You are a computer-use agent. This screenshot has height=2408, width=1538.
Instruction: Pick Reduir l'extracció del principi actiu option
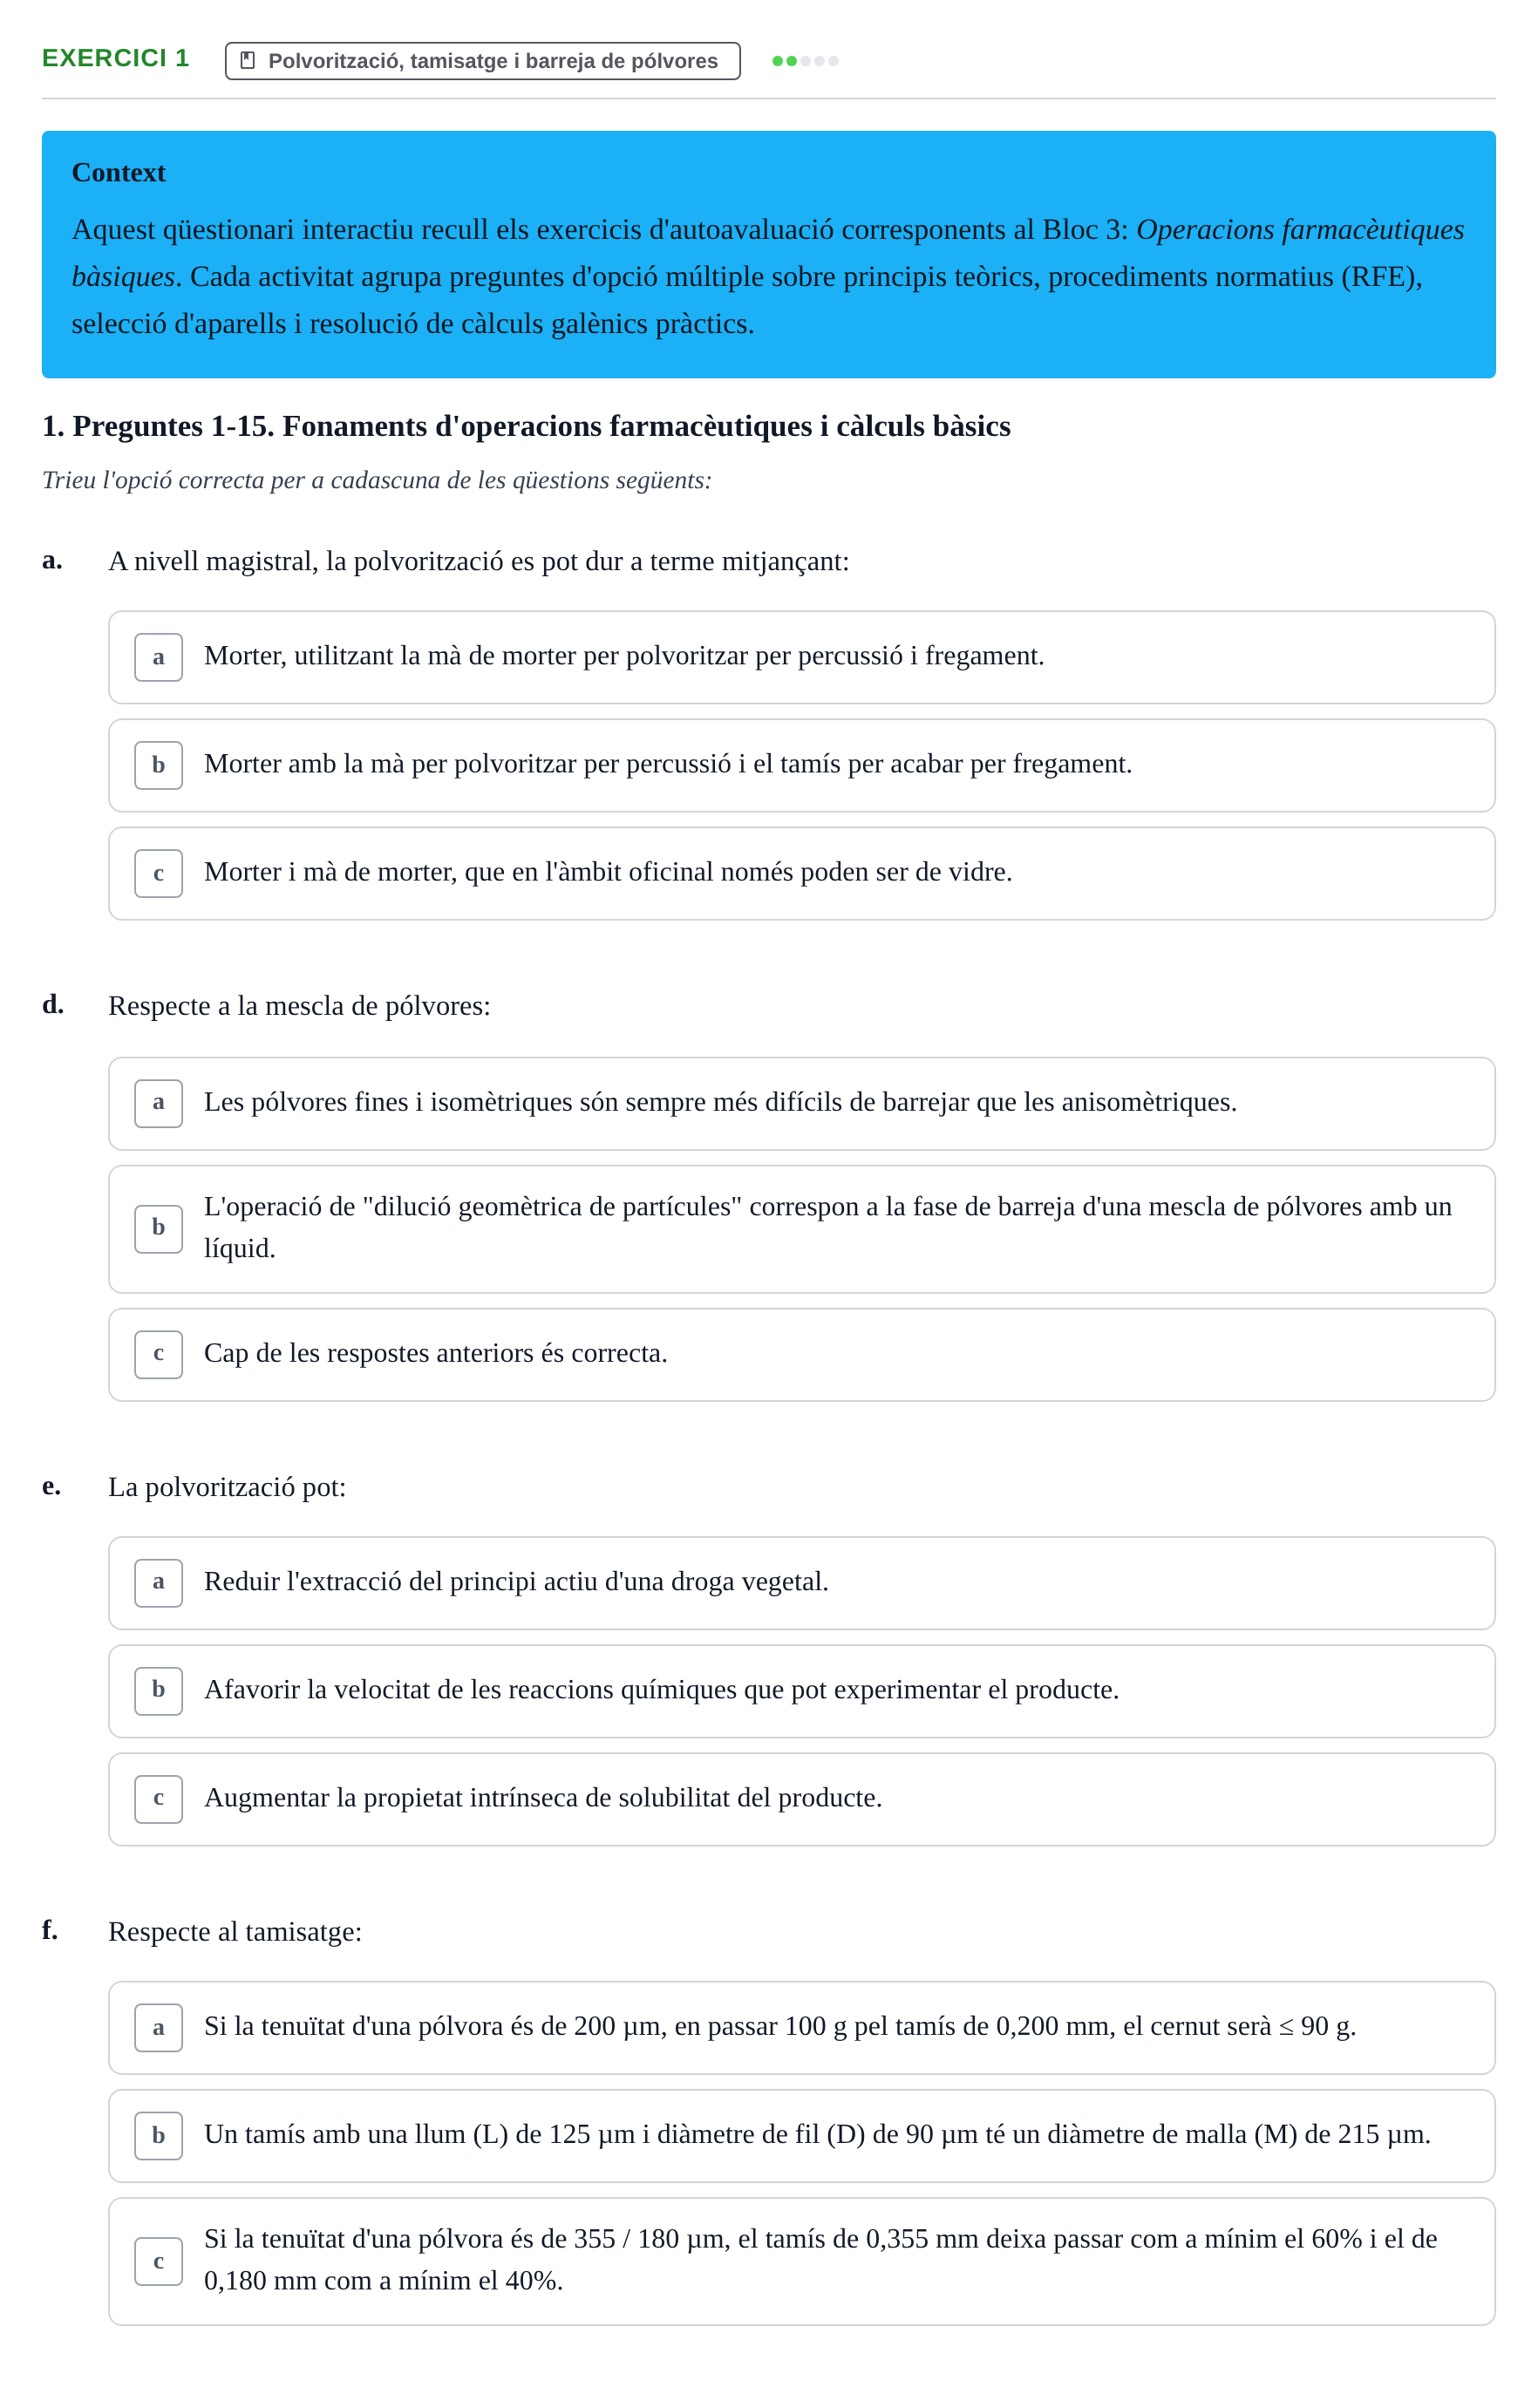tap(801, 1583)
